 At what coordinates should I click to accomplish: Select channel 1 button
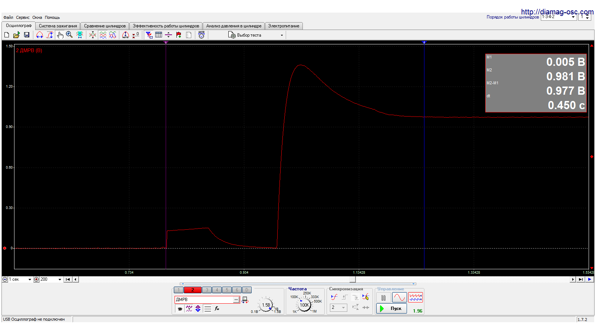(179, 290)
